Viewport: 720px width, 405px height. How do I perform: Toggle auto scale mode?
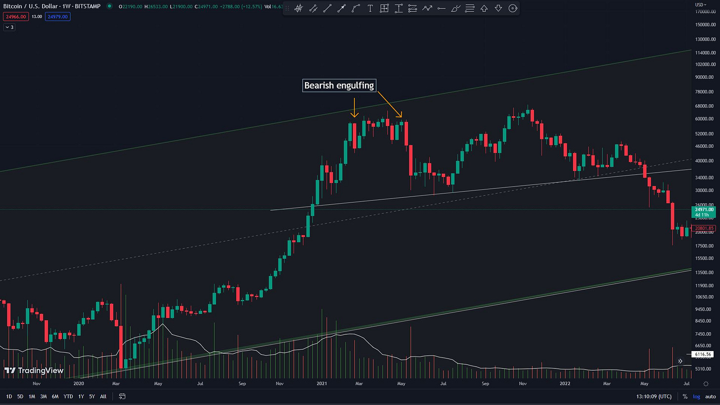point(710,397)
